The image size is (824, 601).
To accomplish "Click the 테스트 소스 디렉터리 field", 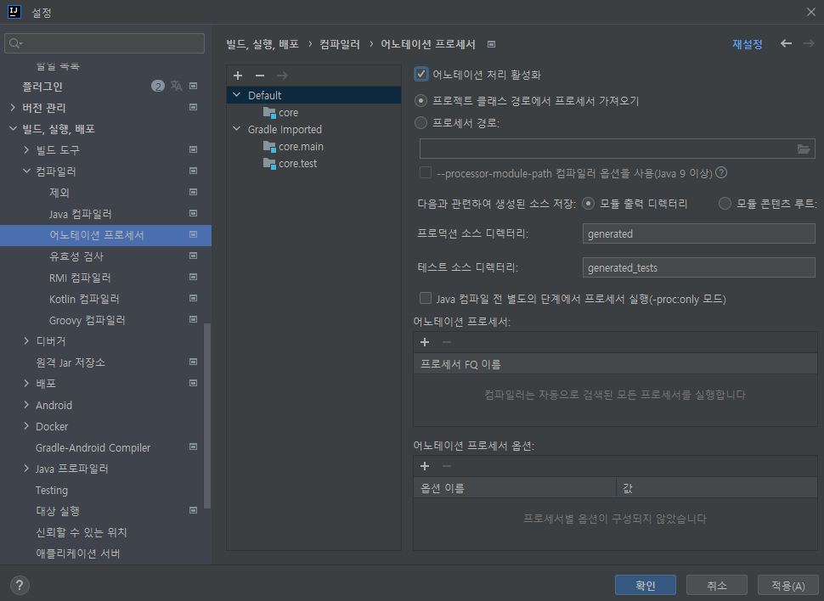I will point(698,267).
